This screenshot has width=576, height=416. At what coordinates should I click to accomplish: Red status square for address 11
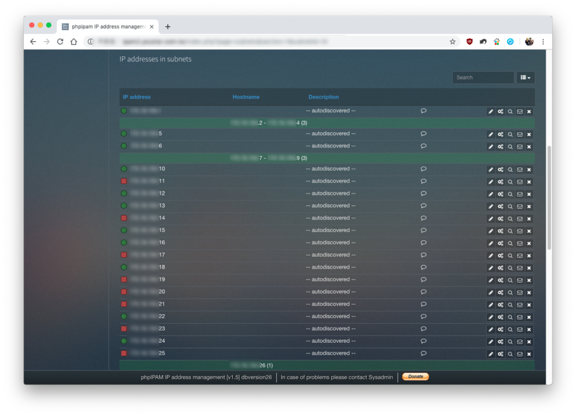click(124, 181)
